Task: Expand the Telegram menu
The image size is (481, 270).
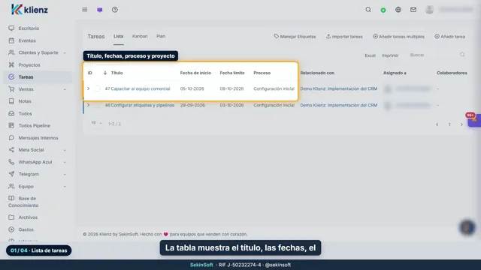Action: (65, 174)
